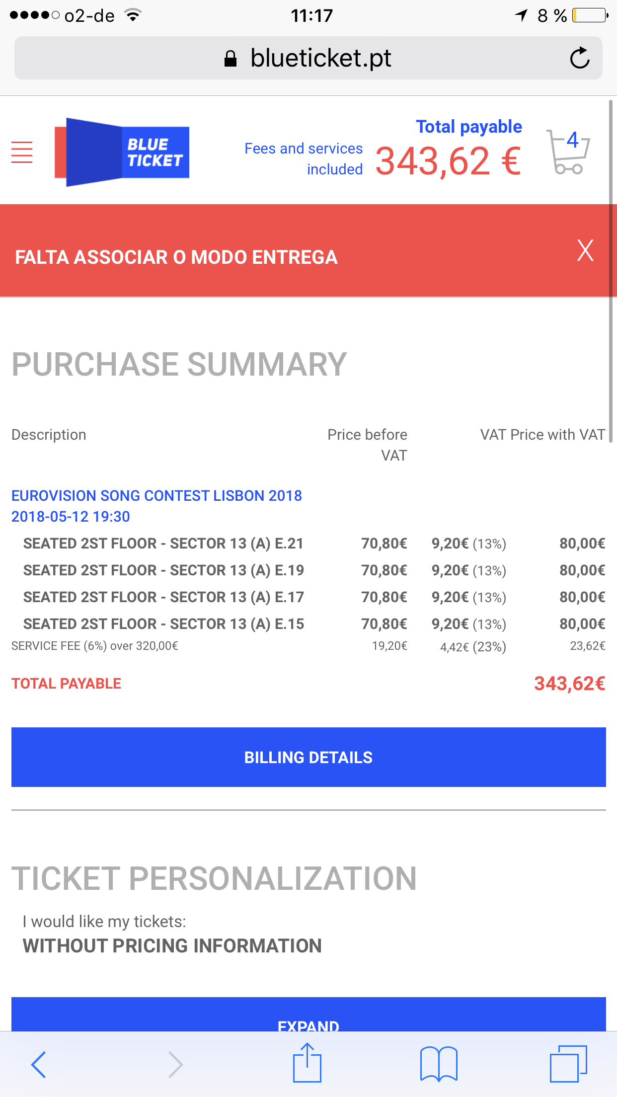
Task: Tap the Blue Ticket logo
Action: click(x=122, y=152)
